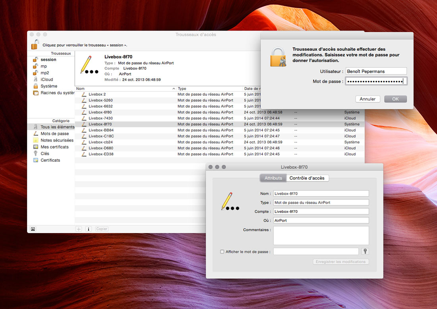Click the Certificats category icon

[36, 160]
